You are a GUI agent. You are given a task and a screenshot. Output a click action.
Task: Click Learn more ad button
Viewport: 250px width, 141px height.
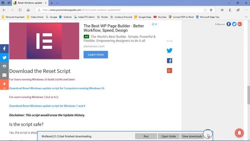tap(96, 54)
